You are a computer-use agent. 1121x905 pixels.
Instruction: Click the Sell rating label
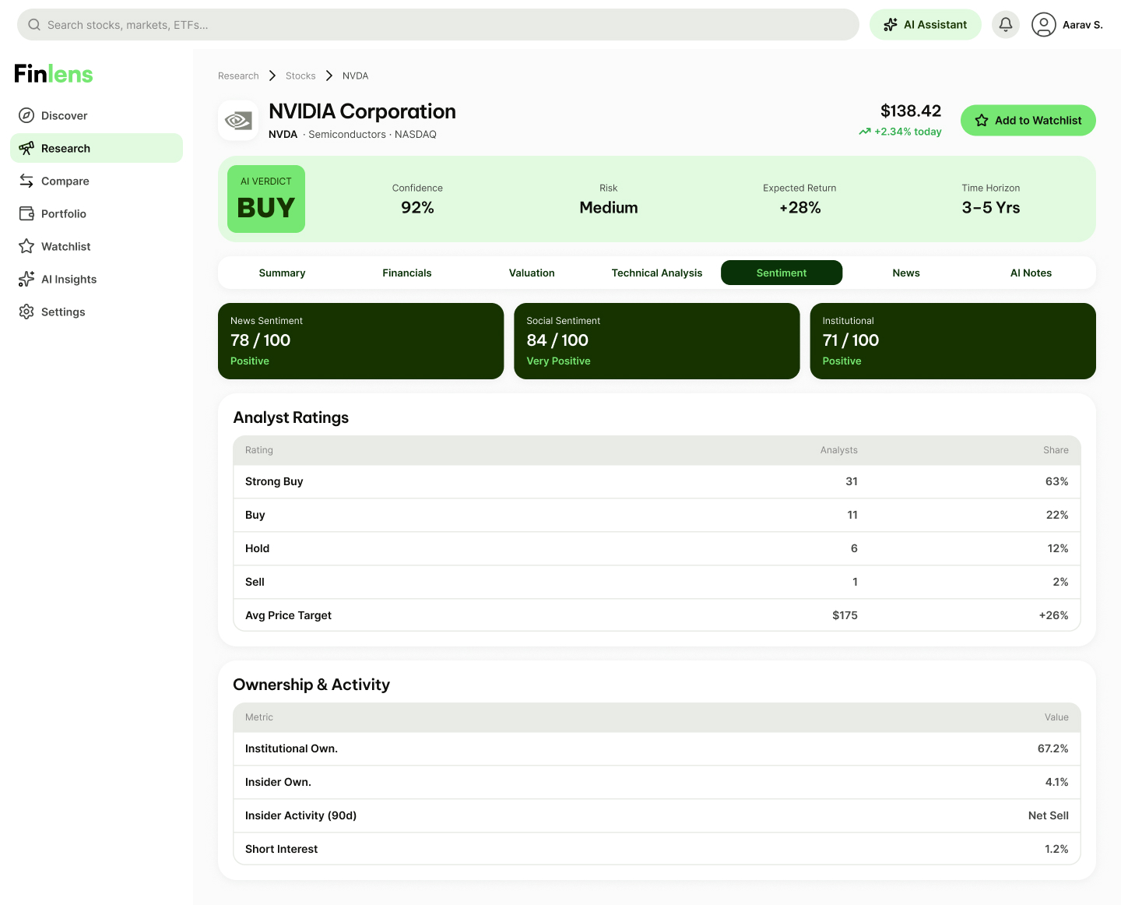[x=255, y=582]
